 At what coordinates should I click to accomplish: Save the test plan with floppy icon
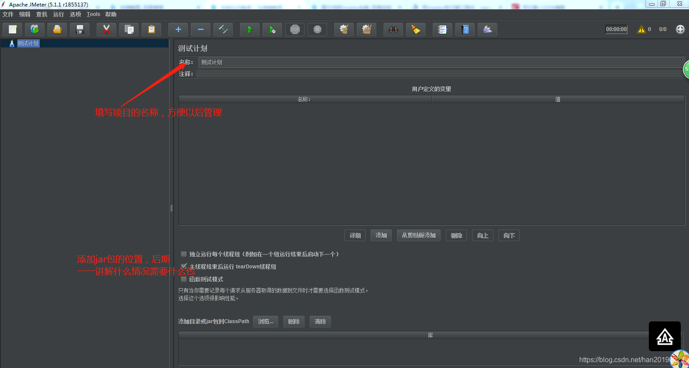79,29
